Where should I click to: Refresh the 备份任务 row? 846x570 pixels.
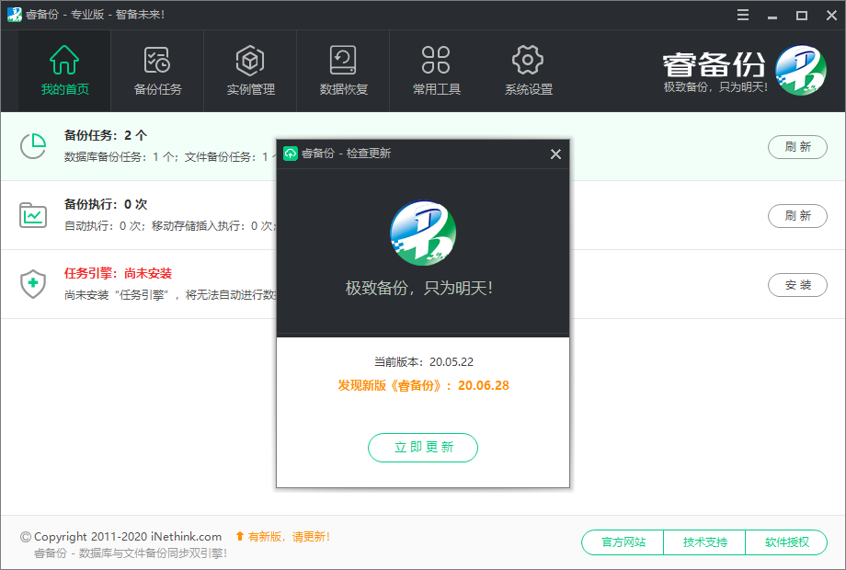coord(797,147)
